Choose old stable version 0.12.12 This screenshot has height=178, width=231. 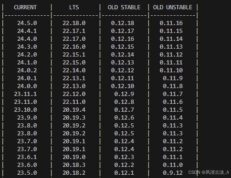tap(123, 70)
